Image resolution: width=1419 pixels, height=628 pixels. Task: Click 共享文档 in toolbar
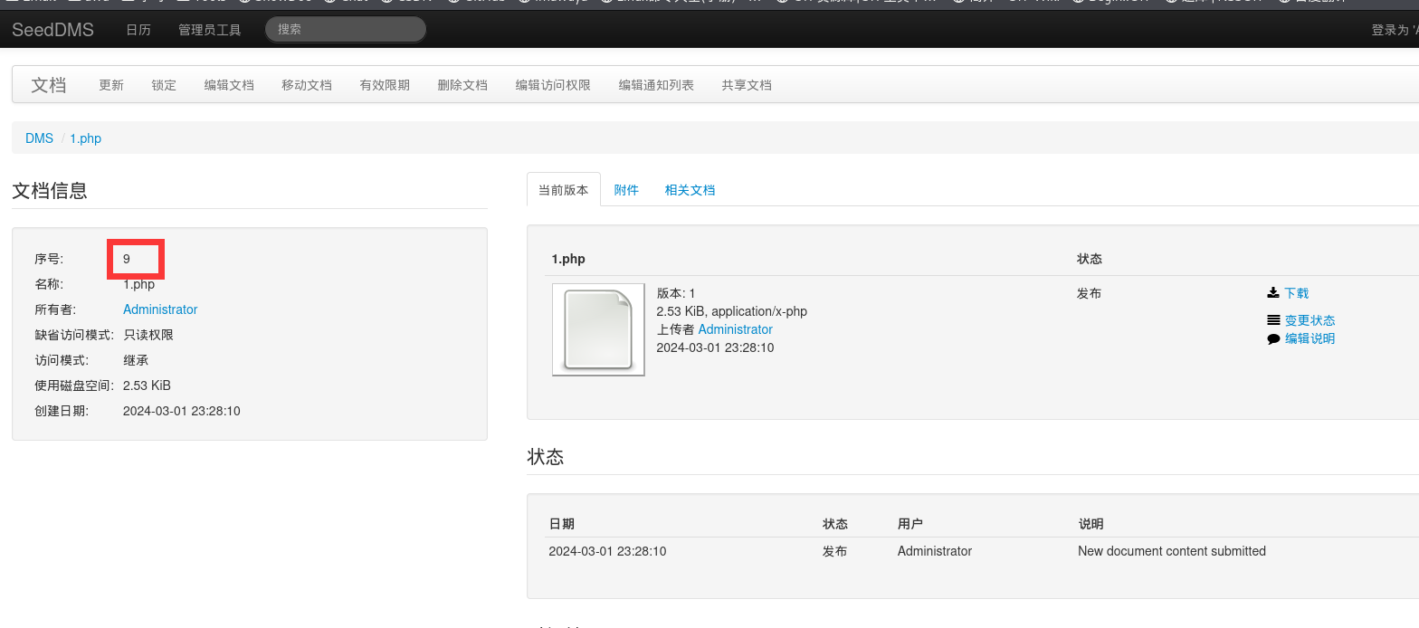[x=747, y=85]
